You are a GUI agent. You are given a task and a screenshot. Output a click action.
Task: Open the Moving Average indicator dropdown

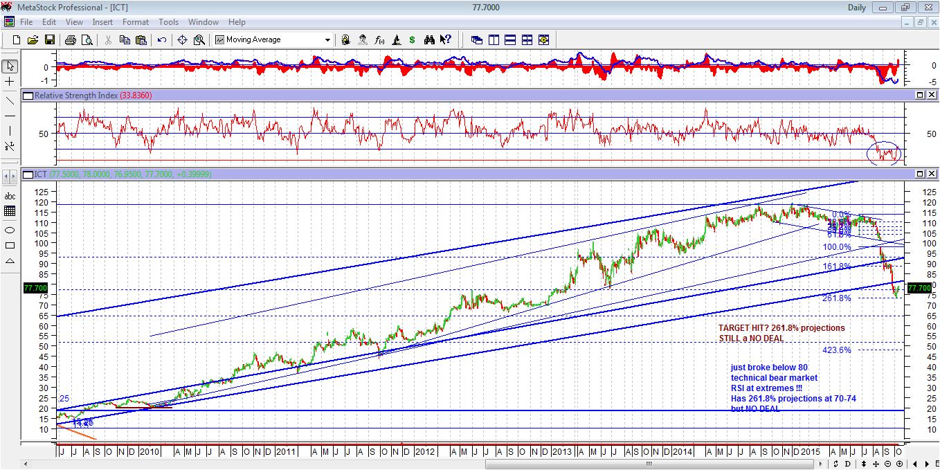328,39
